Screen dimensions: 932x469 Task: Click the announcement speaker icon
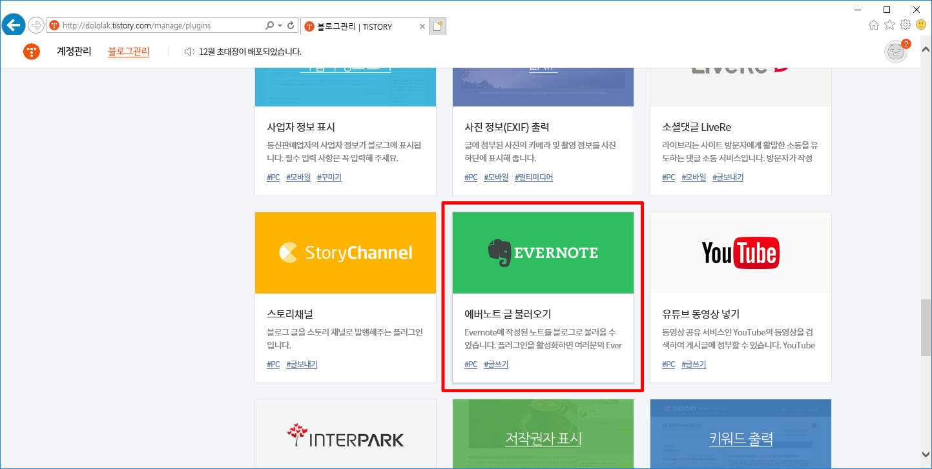click(x=189, y=52)
